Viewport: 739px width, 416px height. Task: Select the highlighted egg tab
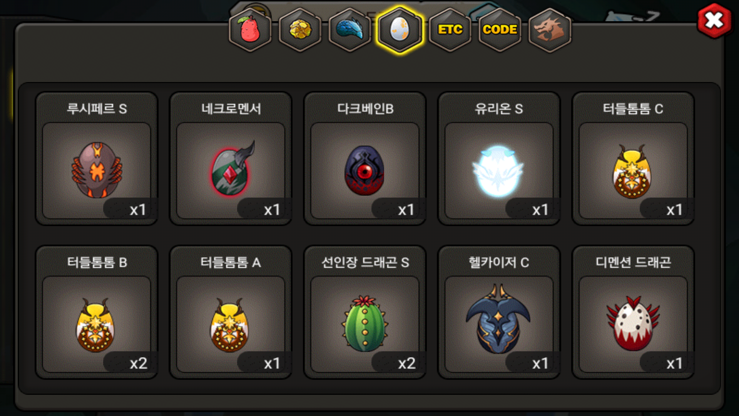400,30
